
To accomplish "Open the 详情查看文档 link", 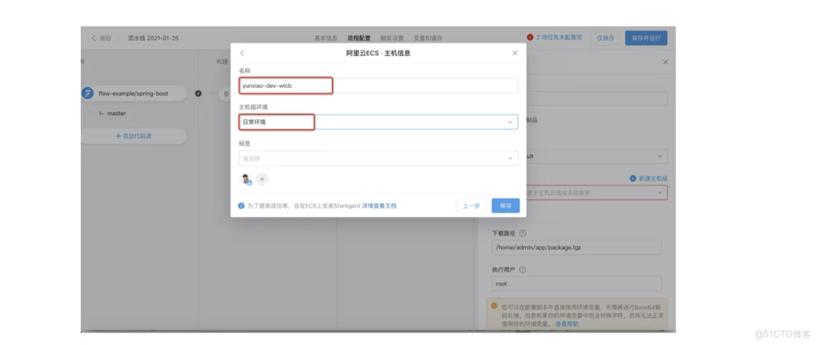I will tap(380, 206).
